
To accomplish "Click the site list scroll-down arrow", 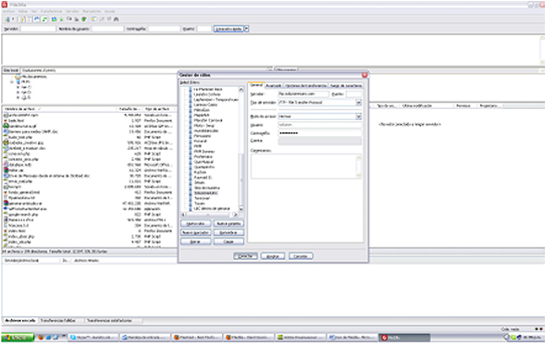I will pyautogui.click(x=241, y=209).
